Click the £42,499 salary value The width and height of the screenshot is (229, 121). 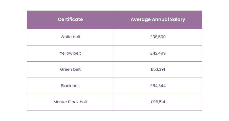158,53
